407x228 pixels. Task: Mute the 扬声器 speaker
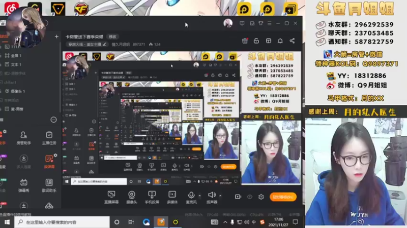[212, 197]
